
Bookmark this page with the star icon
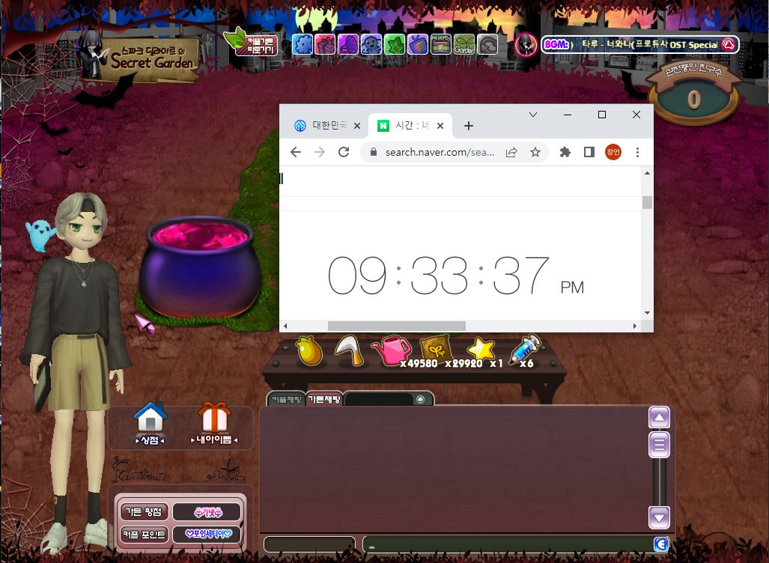(x=535, y=152)
